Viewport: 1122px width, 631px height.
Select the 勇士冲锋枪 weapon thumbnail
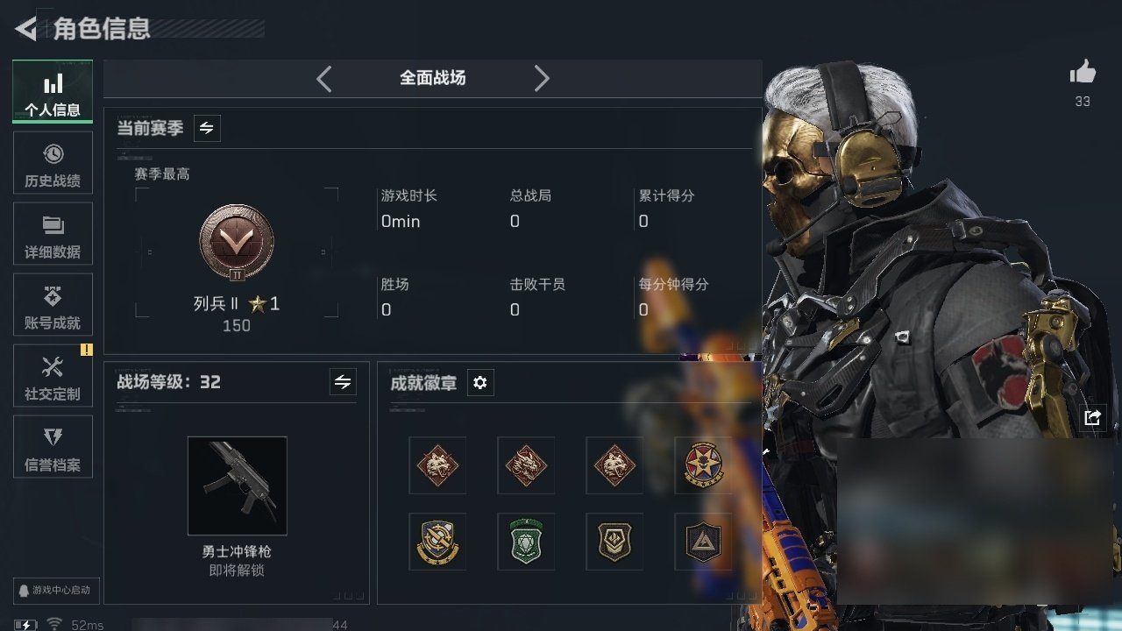(x=238, y=486)
